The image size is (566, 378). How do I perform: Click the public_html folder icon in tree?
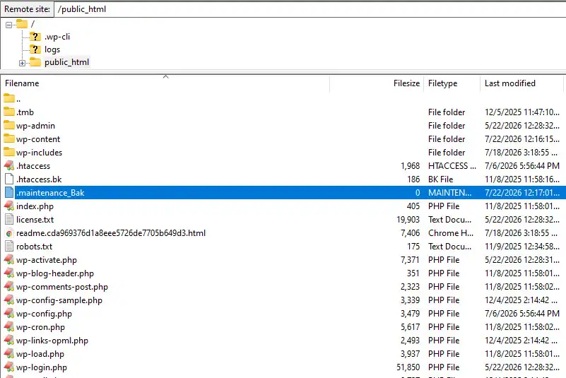coord(35,62)
